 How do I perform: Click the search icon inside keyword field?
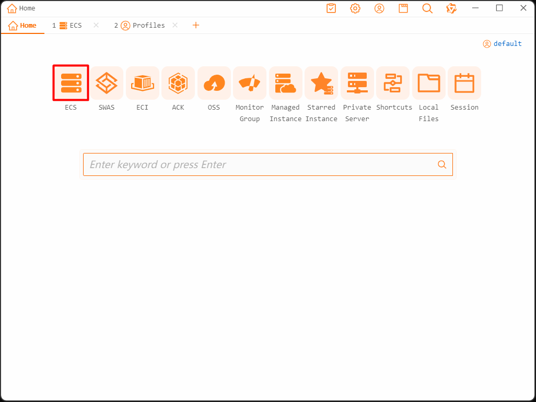[442, 164]
